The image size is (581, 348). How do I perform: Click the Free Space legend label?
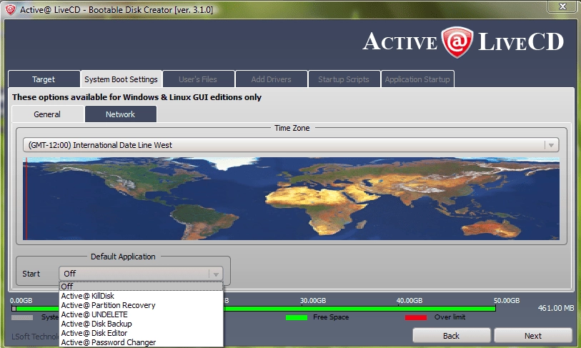(x=331, y=317)
